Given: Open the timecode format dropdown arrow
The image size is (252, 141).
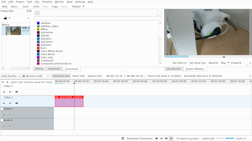Looking at the screenshot, I should point(144,77).
